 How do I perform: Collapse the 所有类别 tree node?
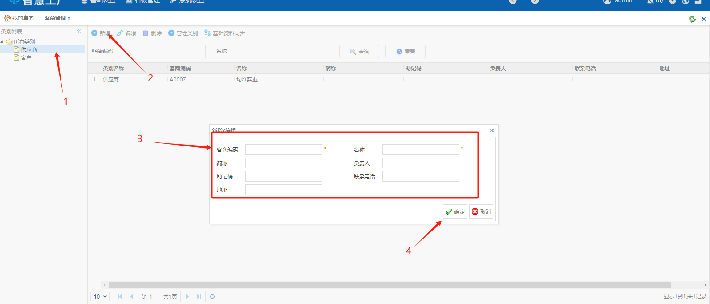point(2,41)
